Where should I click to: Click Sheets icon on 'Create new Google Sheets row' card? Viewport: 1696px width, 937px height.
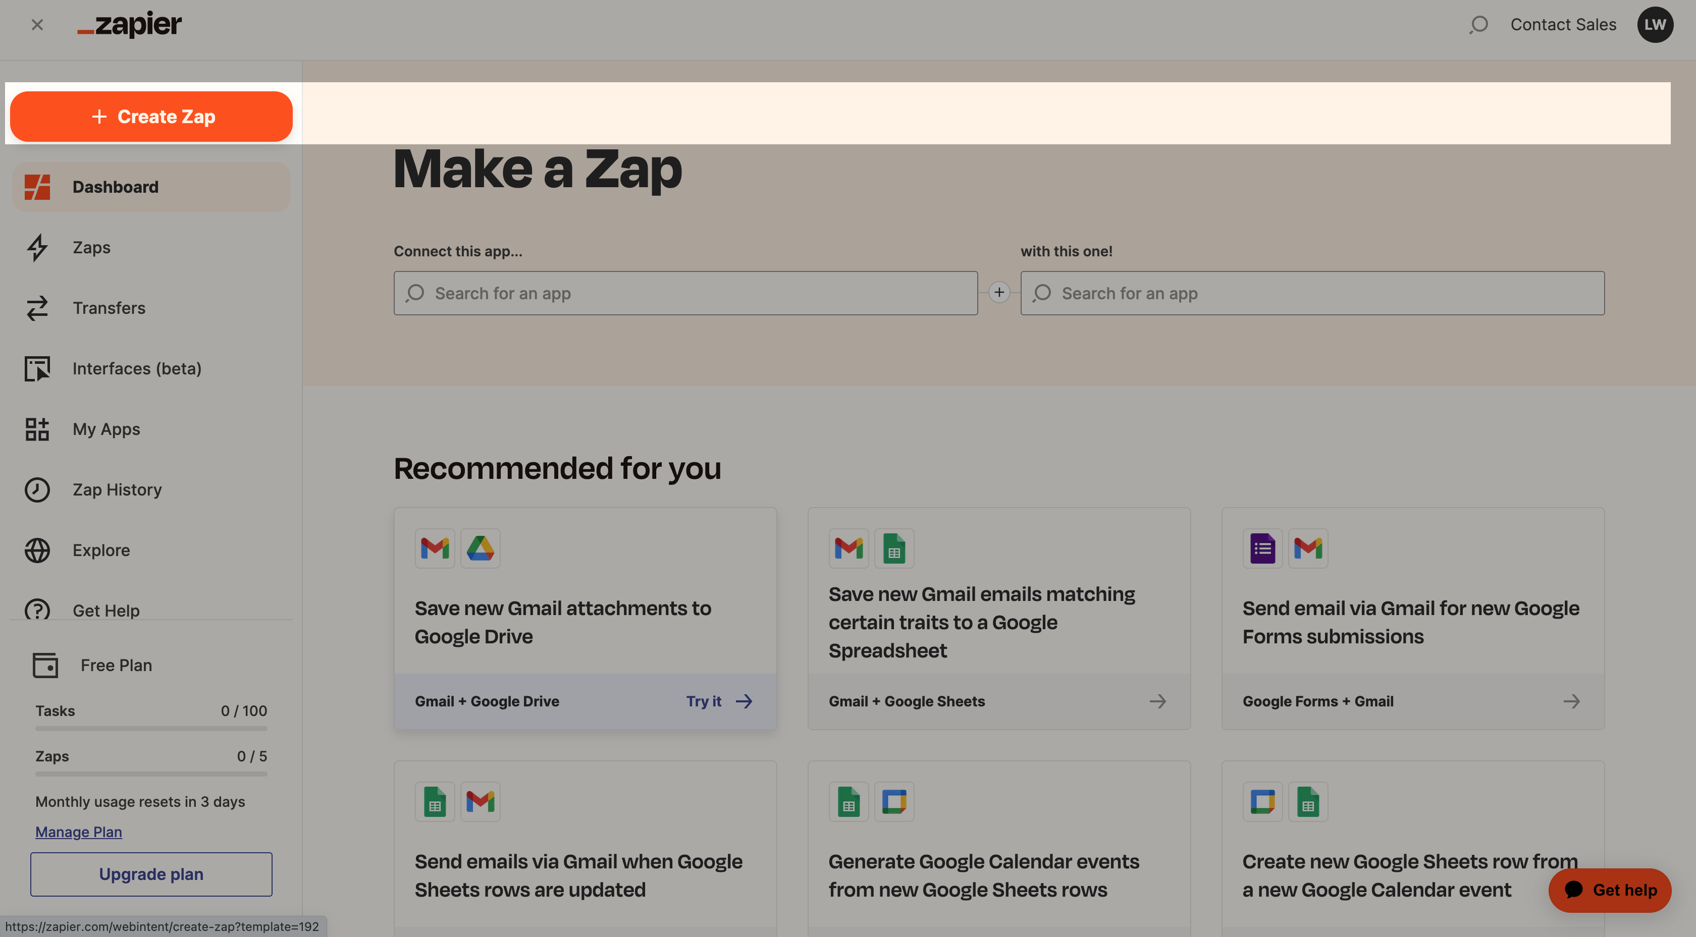pyautogui.click(x=1307, y=801)
